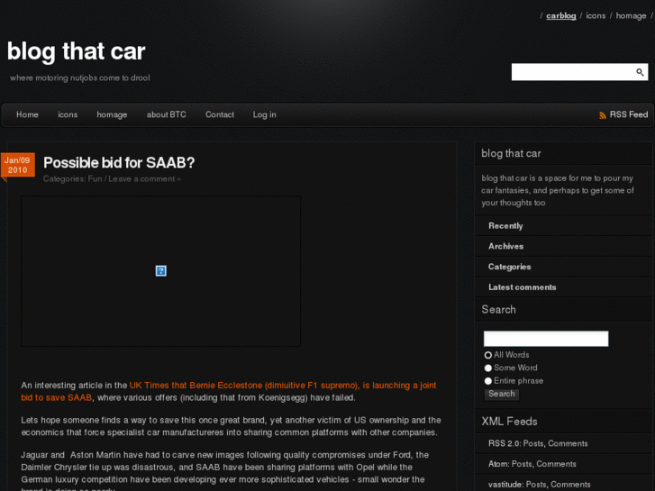Open the UK Times Bernie Ecclestone article link
Screen dimensions: 655x491
click(x=229, y=391)
